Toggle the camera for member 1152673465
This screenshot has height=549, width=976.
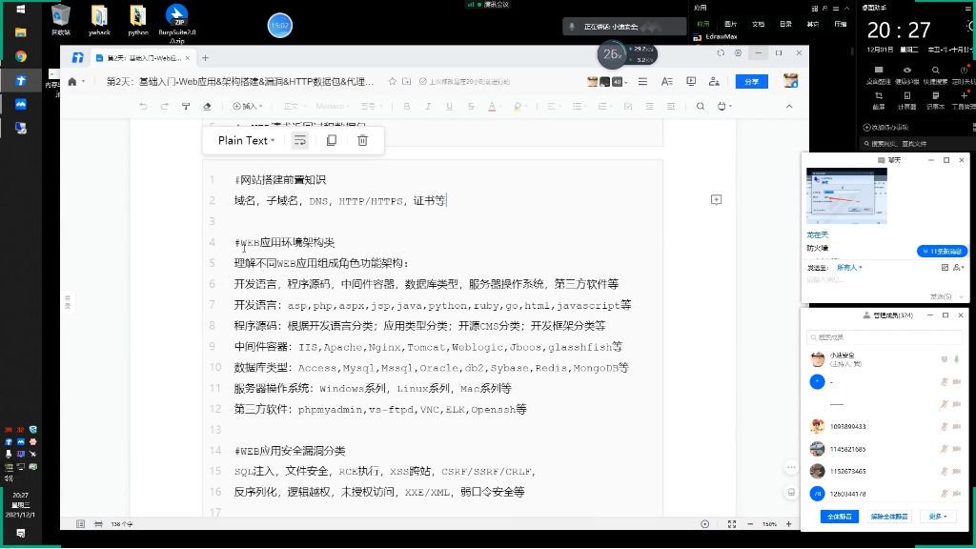(957, 471)
